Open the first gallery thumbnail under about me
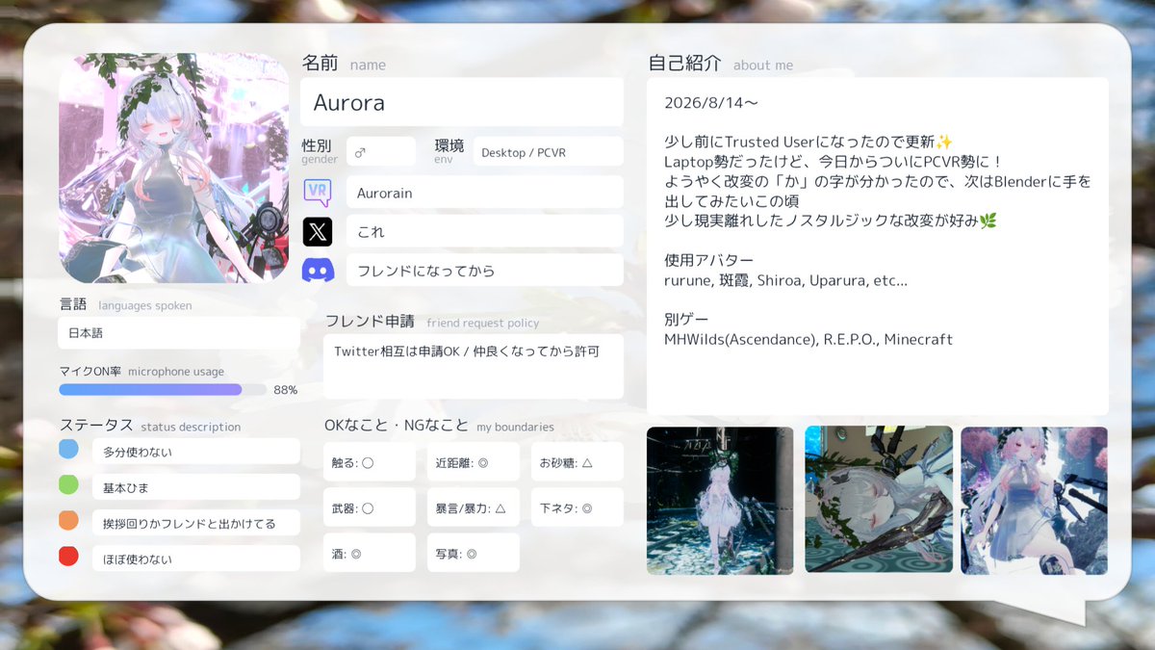1155x650 pixels. [720, 501]
